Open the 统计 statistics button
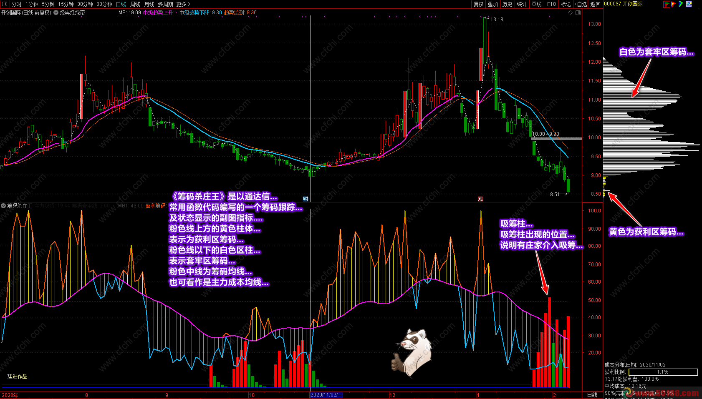The width and height of the screenshot is (702, 399). (522, 4)
